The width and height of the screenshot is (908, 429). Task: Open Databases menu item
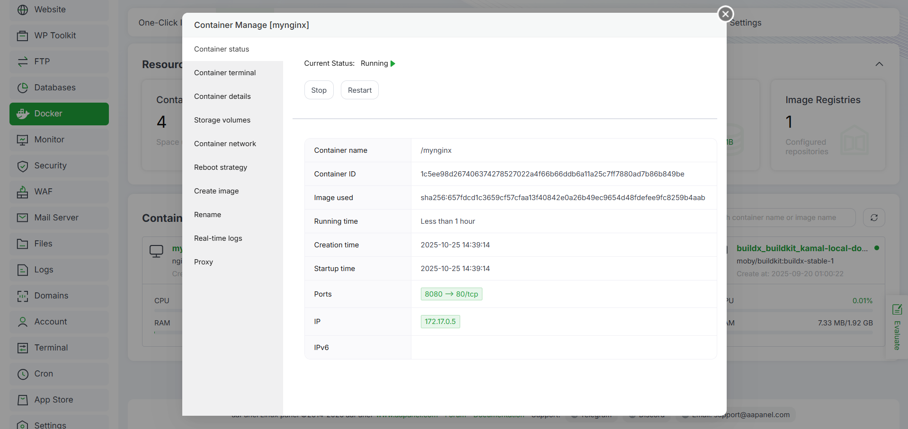pos(59,88)
